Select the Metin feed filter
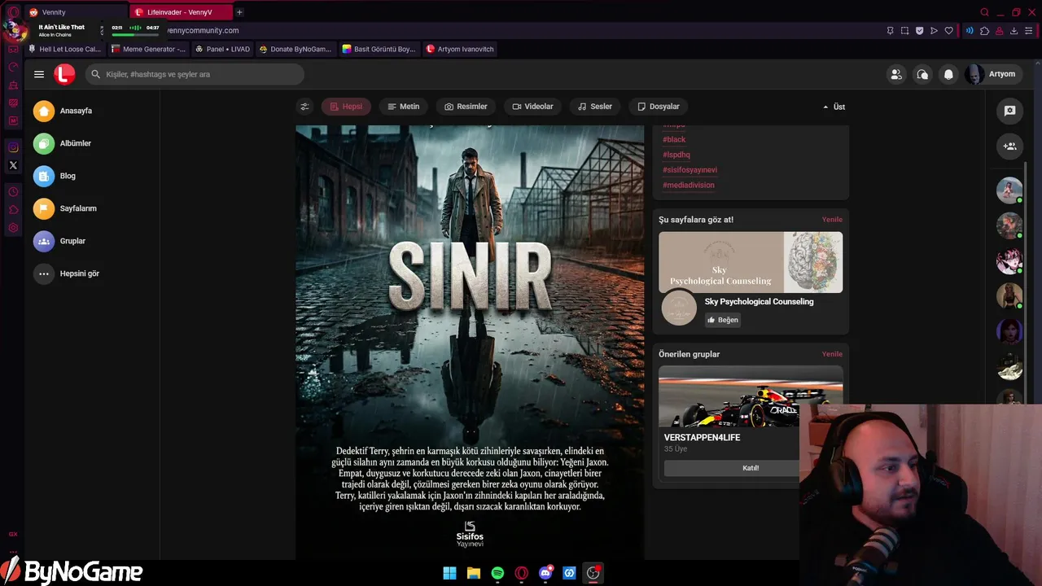 403,107
